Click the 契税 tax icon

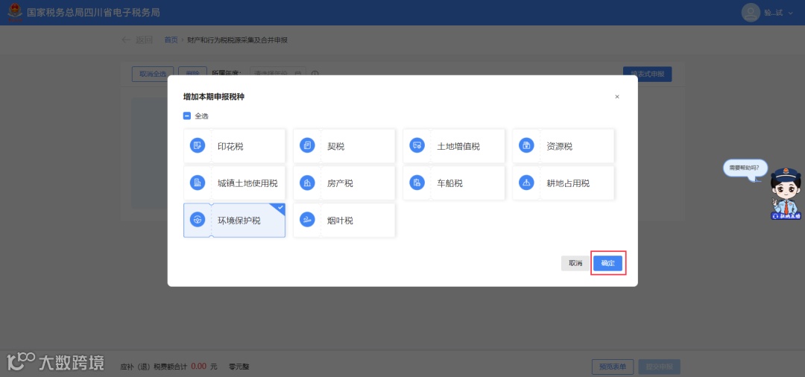coord(307,146)
